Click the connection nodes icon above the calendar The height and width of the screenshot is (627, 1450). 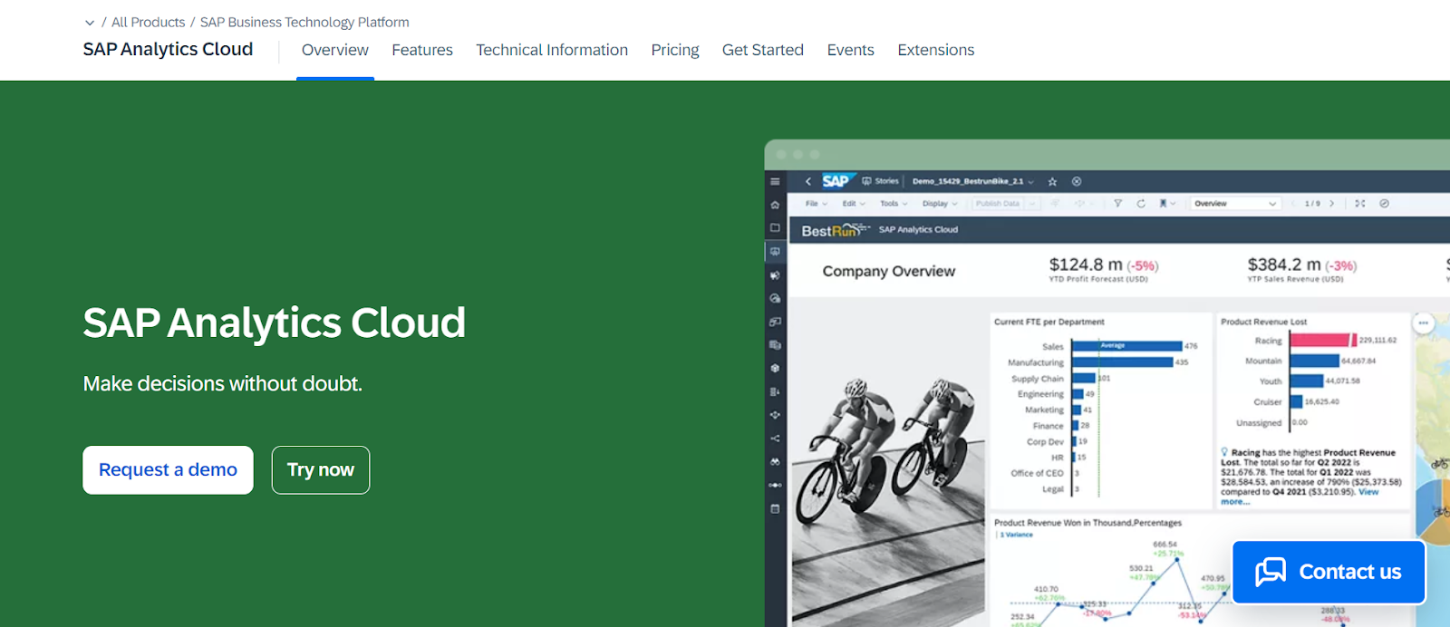tap(775, 486)
